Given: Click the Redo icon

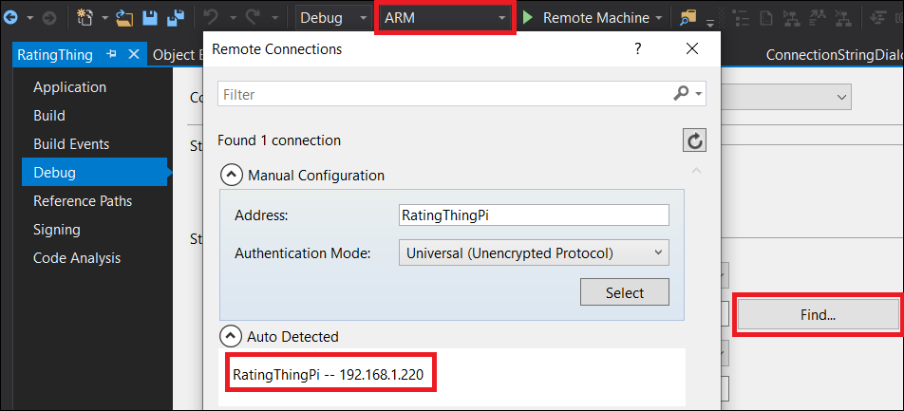Looking at the screenshot, I should point(253,18).
